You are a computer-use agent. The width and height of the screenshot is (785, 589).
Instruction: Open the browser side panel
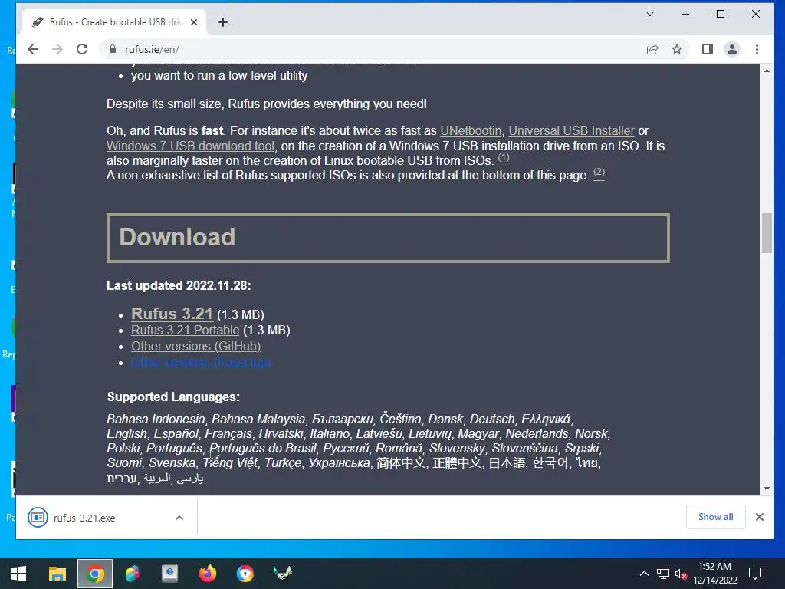click(707, 49)
